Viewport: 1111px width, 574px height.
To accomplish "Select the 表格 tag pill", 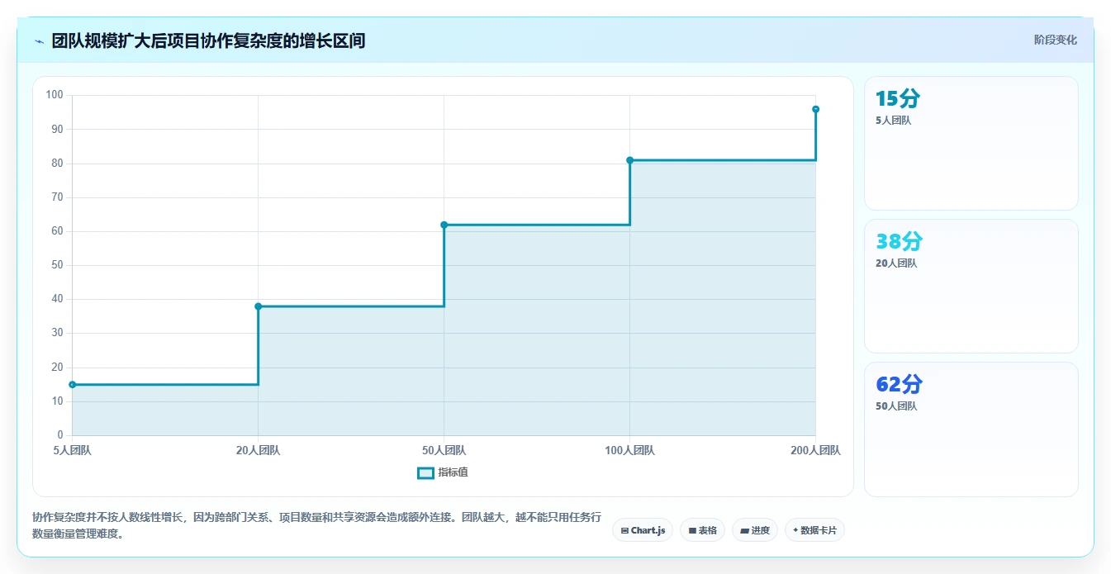I will [702, 530].
